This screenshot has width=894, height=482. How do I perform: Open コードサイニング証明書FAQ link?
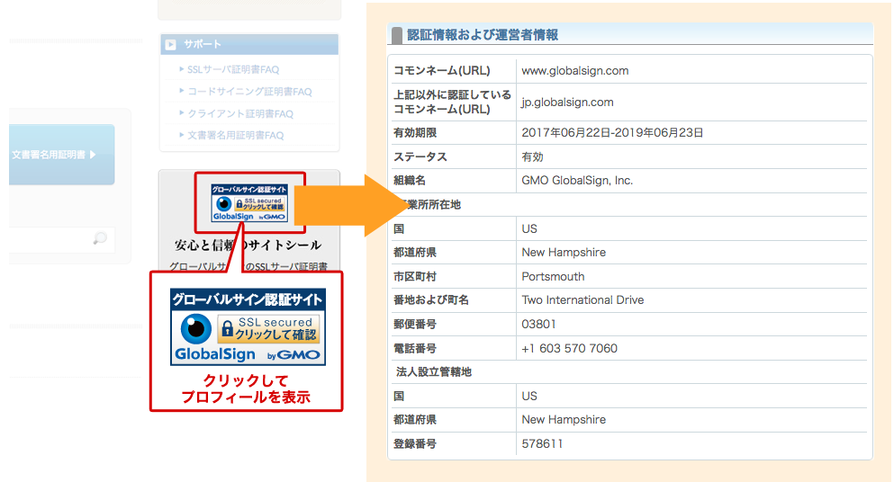(x=249, y=92)
